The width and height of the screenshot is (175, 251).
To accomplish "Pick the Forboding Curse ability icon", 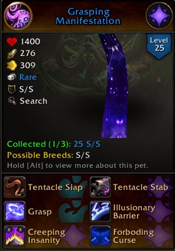I will 100,236.
